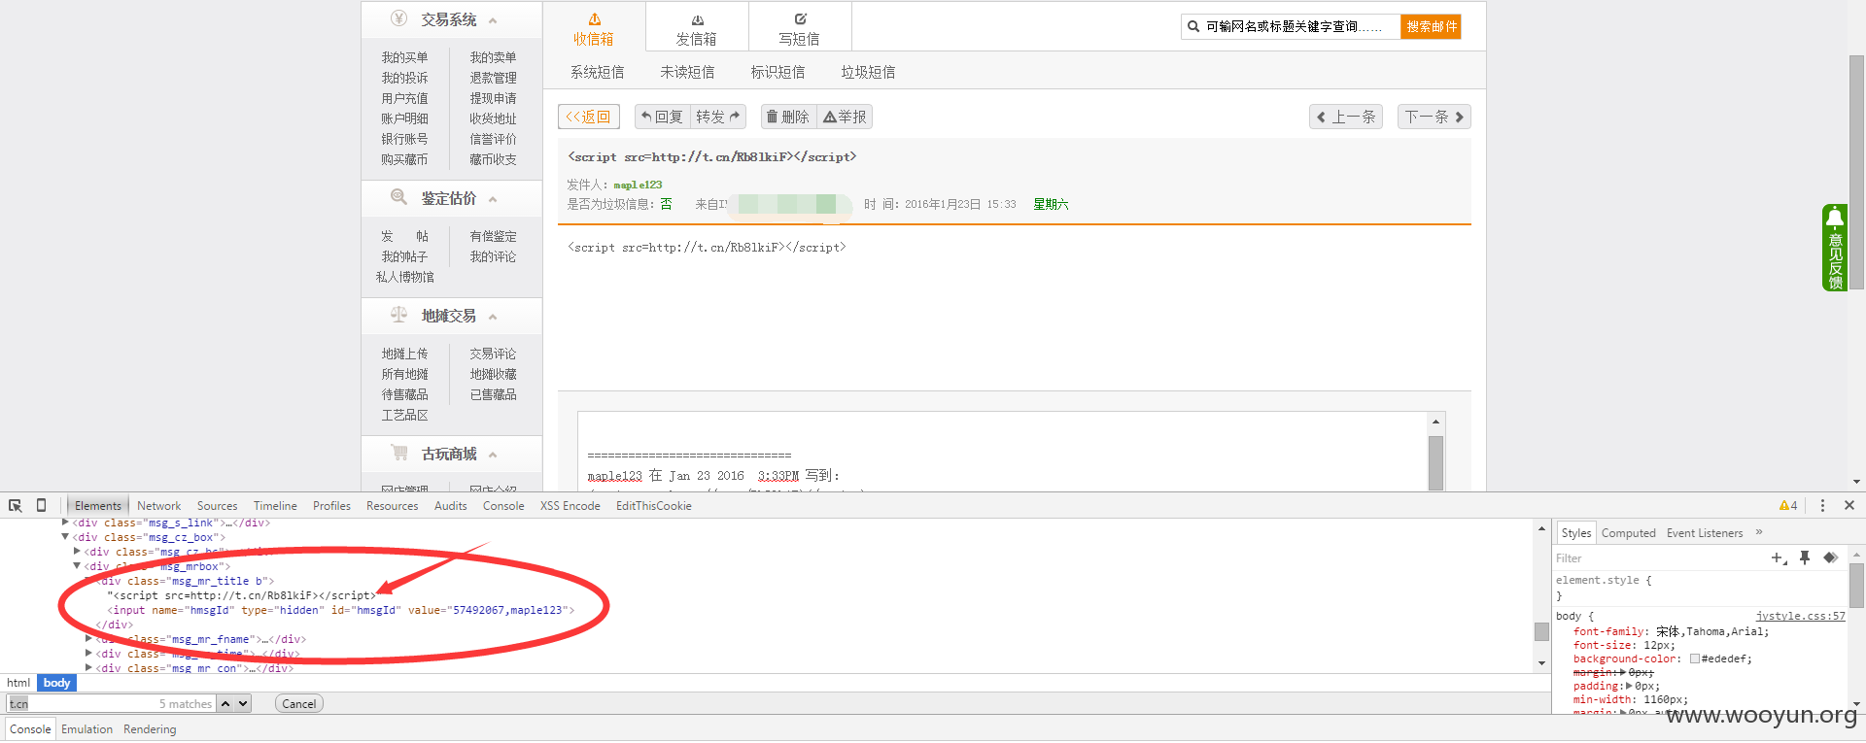This screenshot has height=743, width=1866.
Task: Toggle element state with the pin icon
Action: tap(1805, 557)
